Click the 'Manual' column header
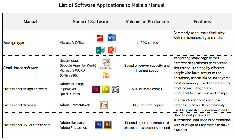Viewport: 234px width, 140px height. coord(31,22)
